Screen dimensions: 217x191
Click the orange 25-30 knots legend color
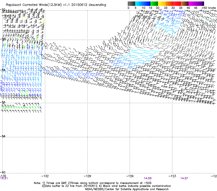pos(169,4)
